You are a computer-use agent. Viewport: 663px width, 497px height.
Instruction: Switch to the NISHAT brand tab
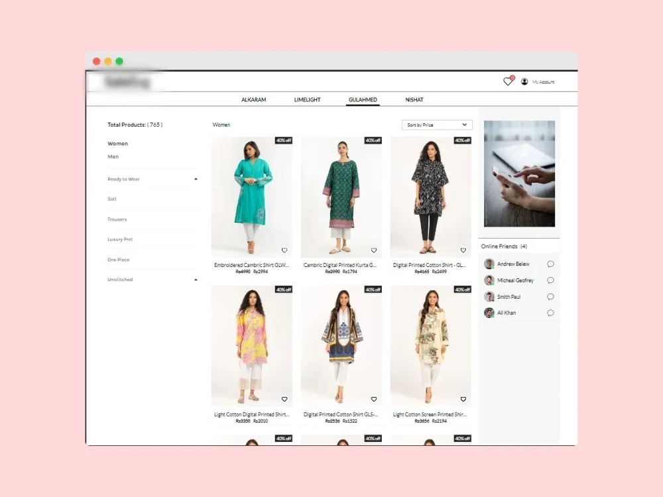[414, 100]
